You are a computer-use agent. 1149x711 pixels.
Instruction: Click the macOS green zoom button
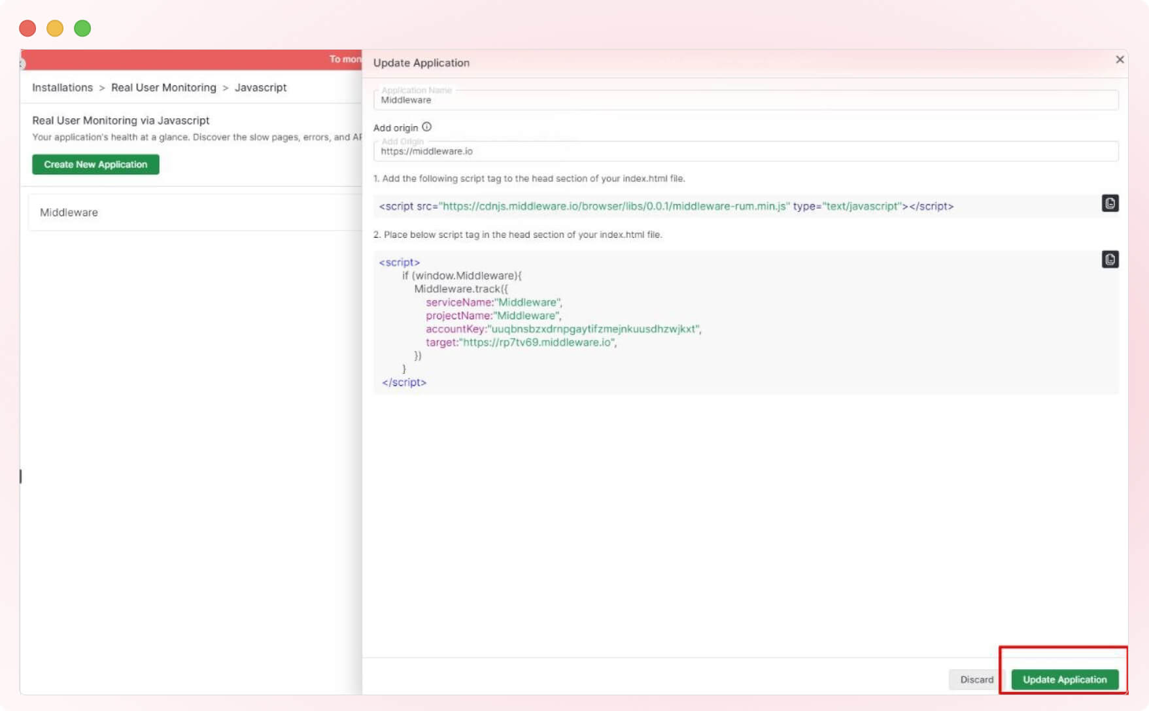point(82,28)
